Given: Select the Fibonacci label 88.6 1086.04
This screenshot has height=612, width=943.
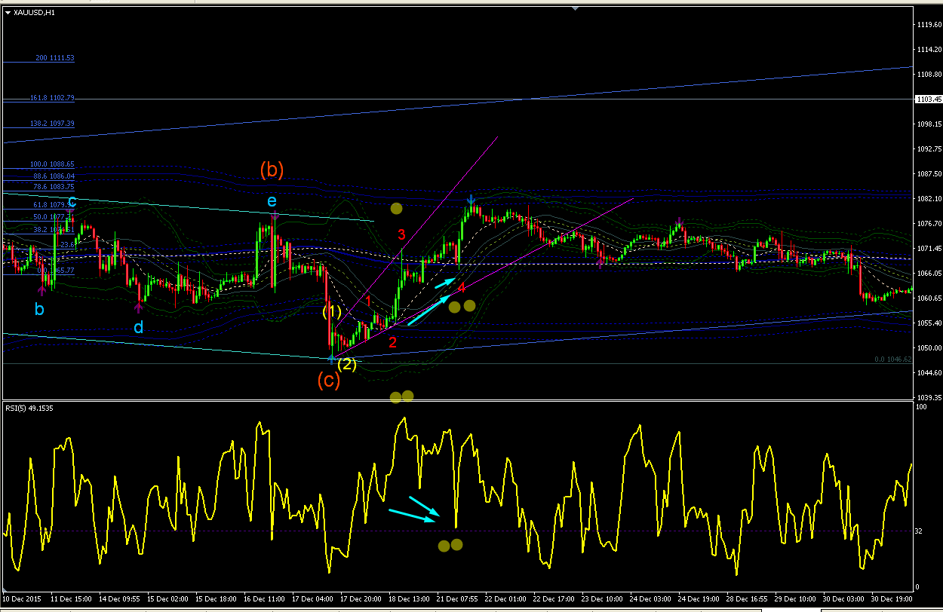Looking at the screenshot, I should tap(54, 176).
